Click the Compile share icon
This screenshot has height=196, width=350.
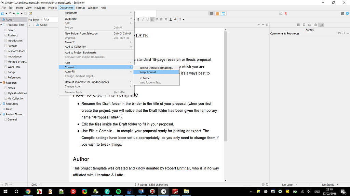(281, 14)
